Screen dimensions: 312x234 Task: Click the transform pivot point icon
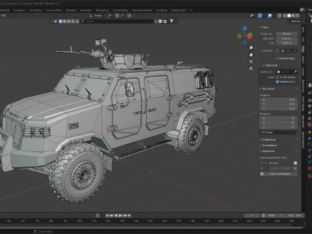point(109,16)
